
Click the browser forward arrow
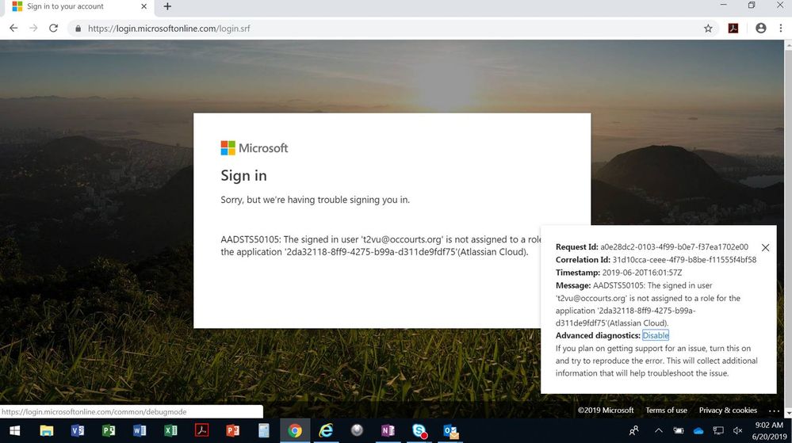[x=33, y=29]
